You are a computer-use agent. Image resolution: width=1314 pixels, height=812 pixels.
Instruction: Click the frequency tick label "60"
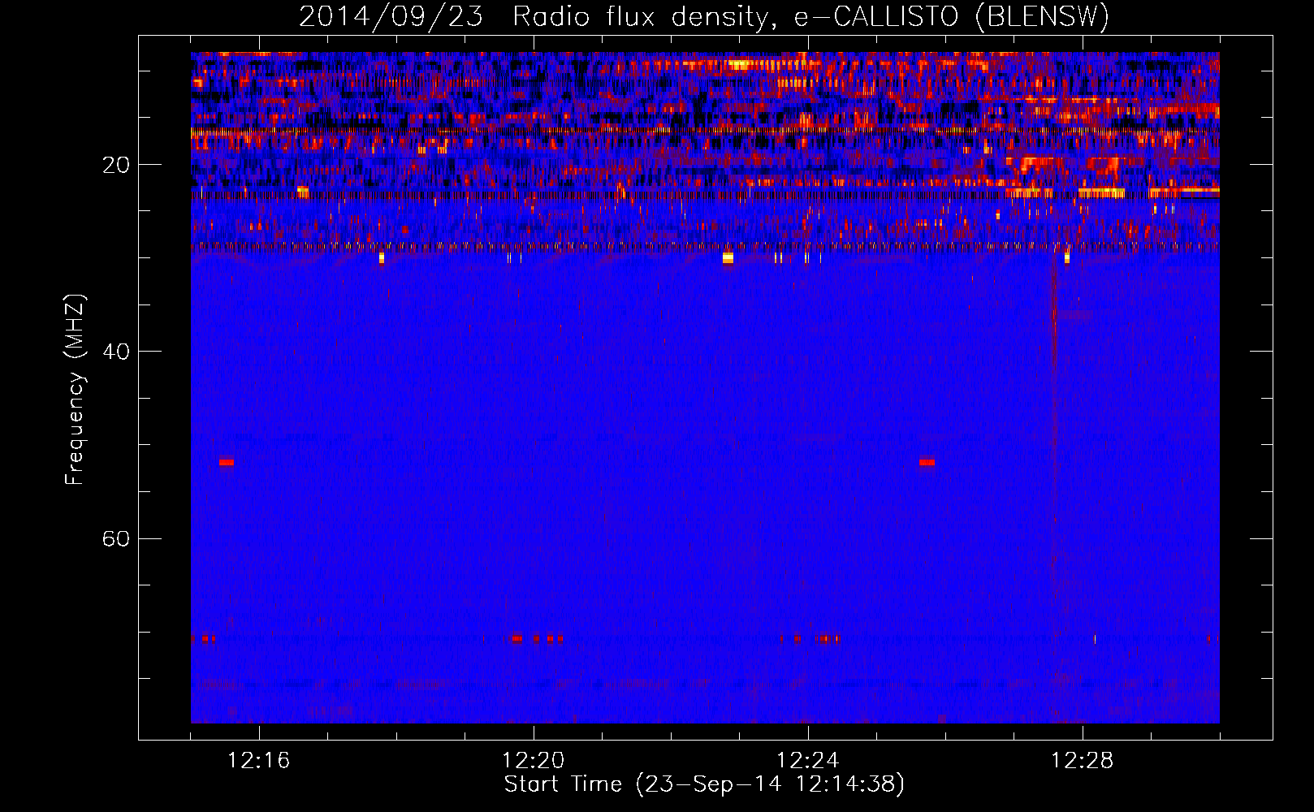pyautogui.click(x=116, y=538)
